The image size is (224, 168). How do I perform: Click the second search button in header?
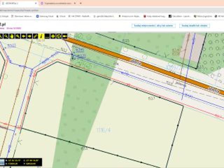click(x=194, y=26)
